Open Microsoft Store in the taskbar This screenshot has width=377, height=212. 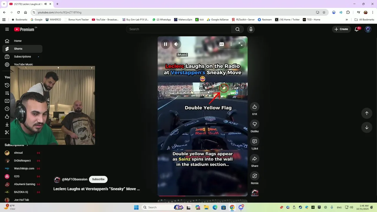point(224,207)
